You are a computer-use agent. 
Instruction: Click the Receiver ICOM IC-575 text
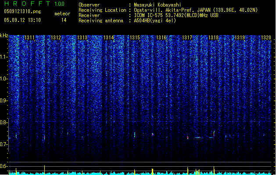[176, 15]
